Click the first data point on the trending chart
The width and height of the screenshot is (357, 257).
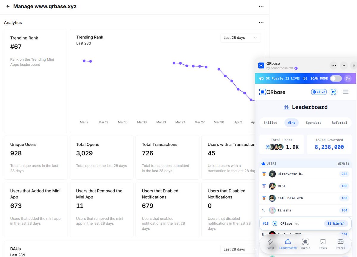tap(84, 61)
